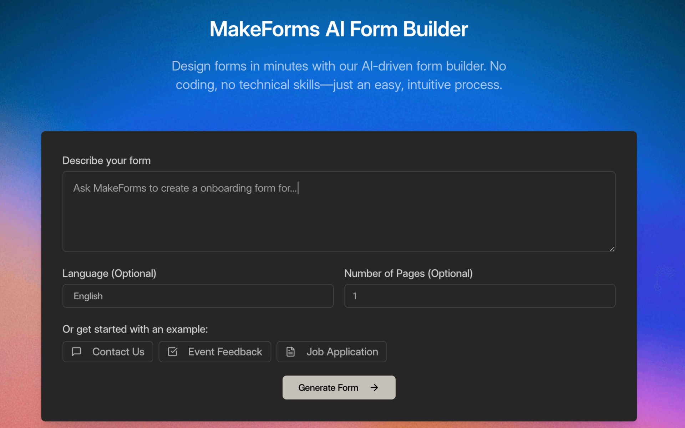685x428 pixels.
Task: Click the Number of Pages (Optional) label
Action: (408, 274)
